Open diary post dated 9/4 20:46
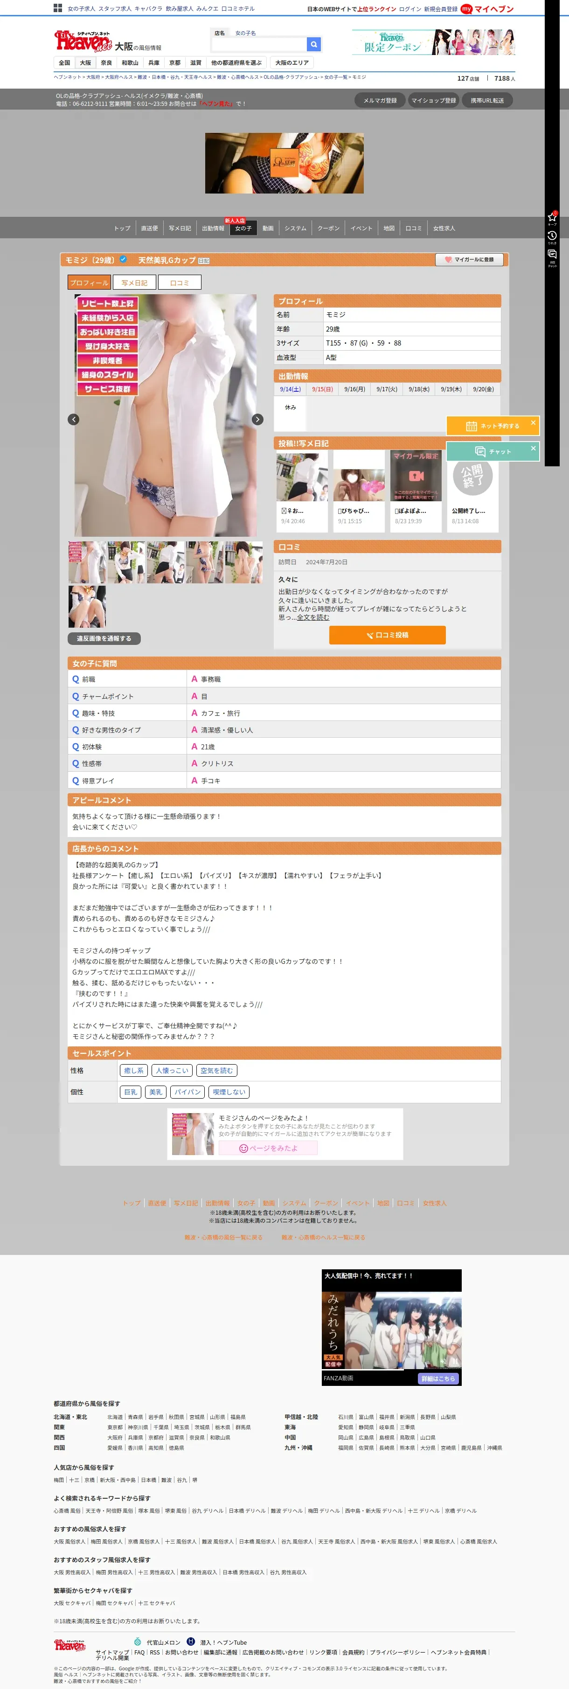This screenshot has height=1689, width=569. point(302,491)
